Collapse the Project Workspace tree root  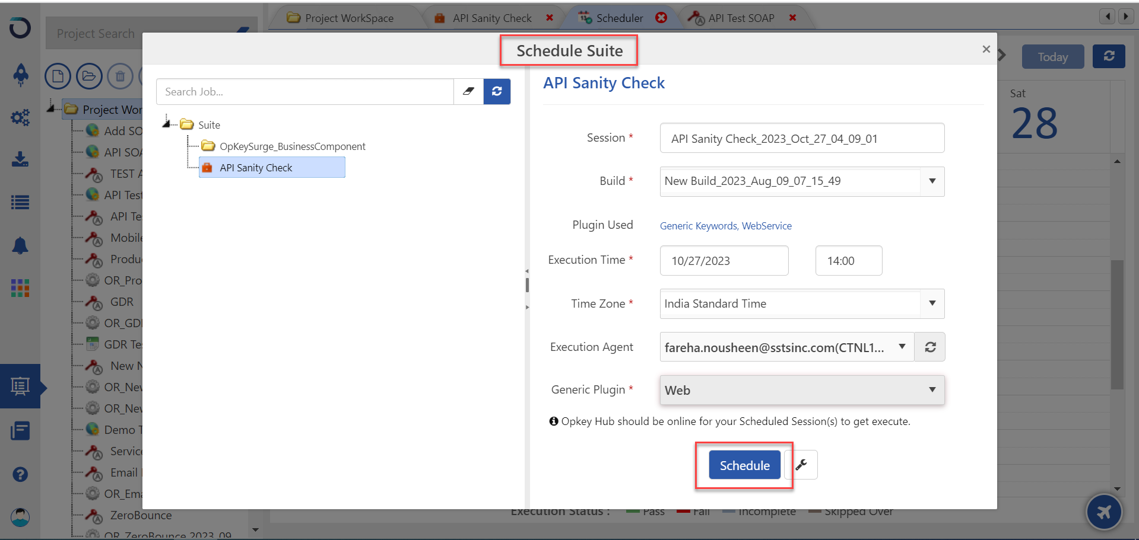point(52,108)
